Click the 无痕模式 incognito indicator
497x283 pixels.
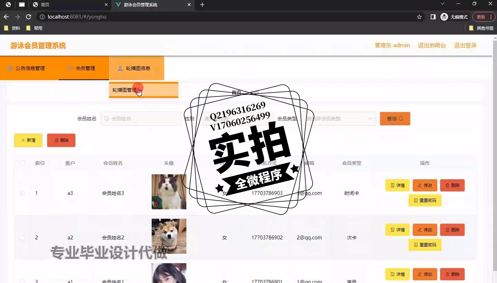pos(454,17)
